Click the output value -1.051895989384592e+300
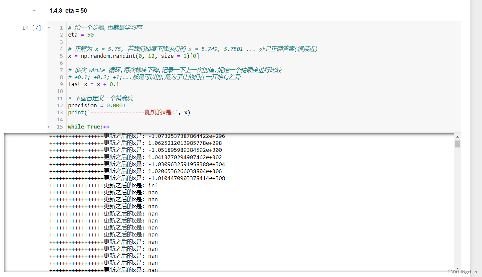Image resolution: width=482 pixels, height=277 pixels. 185,150
